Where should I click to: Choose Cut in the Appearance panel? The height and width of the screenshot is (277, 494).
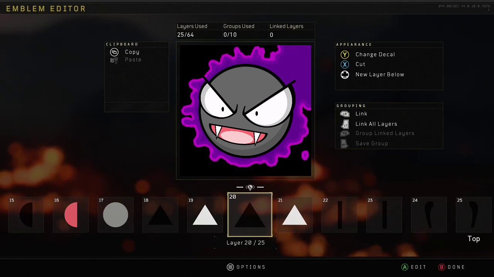pos(360,65)
